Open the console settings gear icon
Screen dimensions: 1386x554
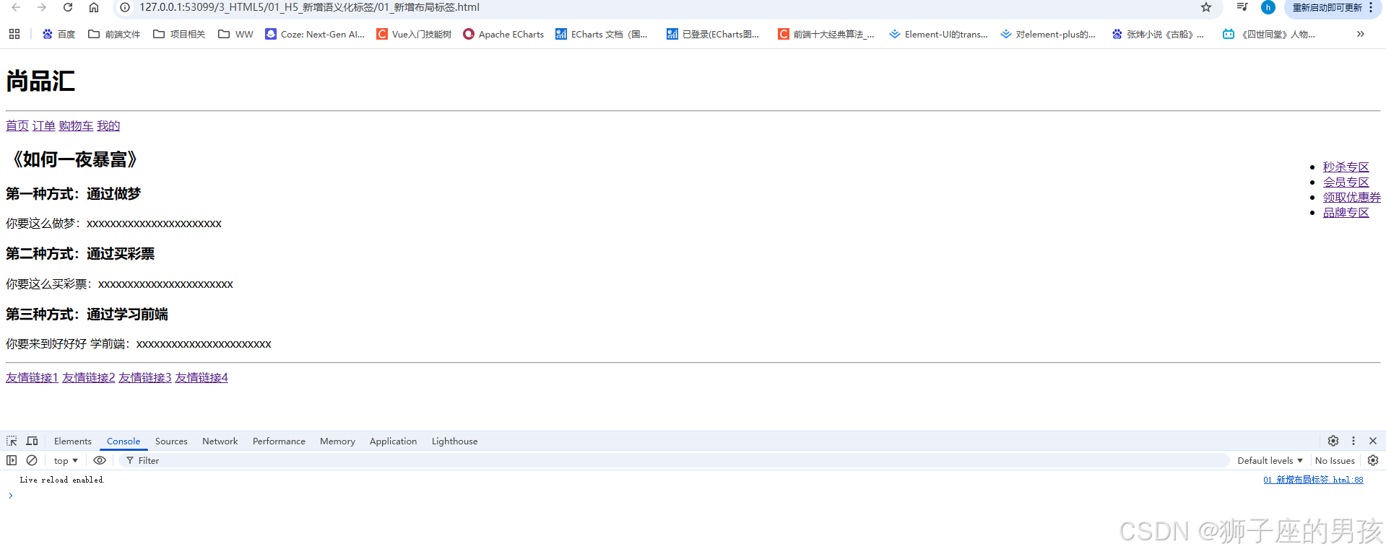coord(1373,460)
